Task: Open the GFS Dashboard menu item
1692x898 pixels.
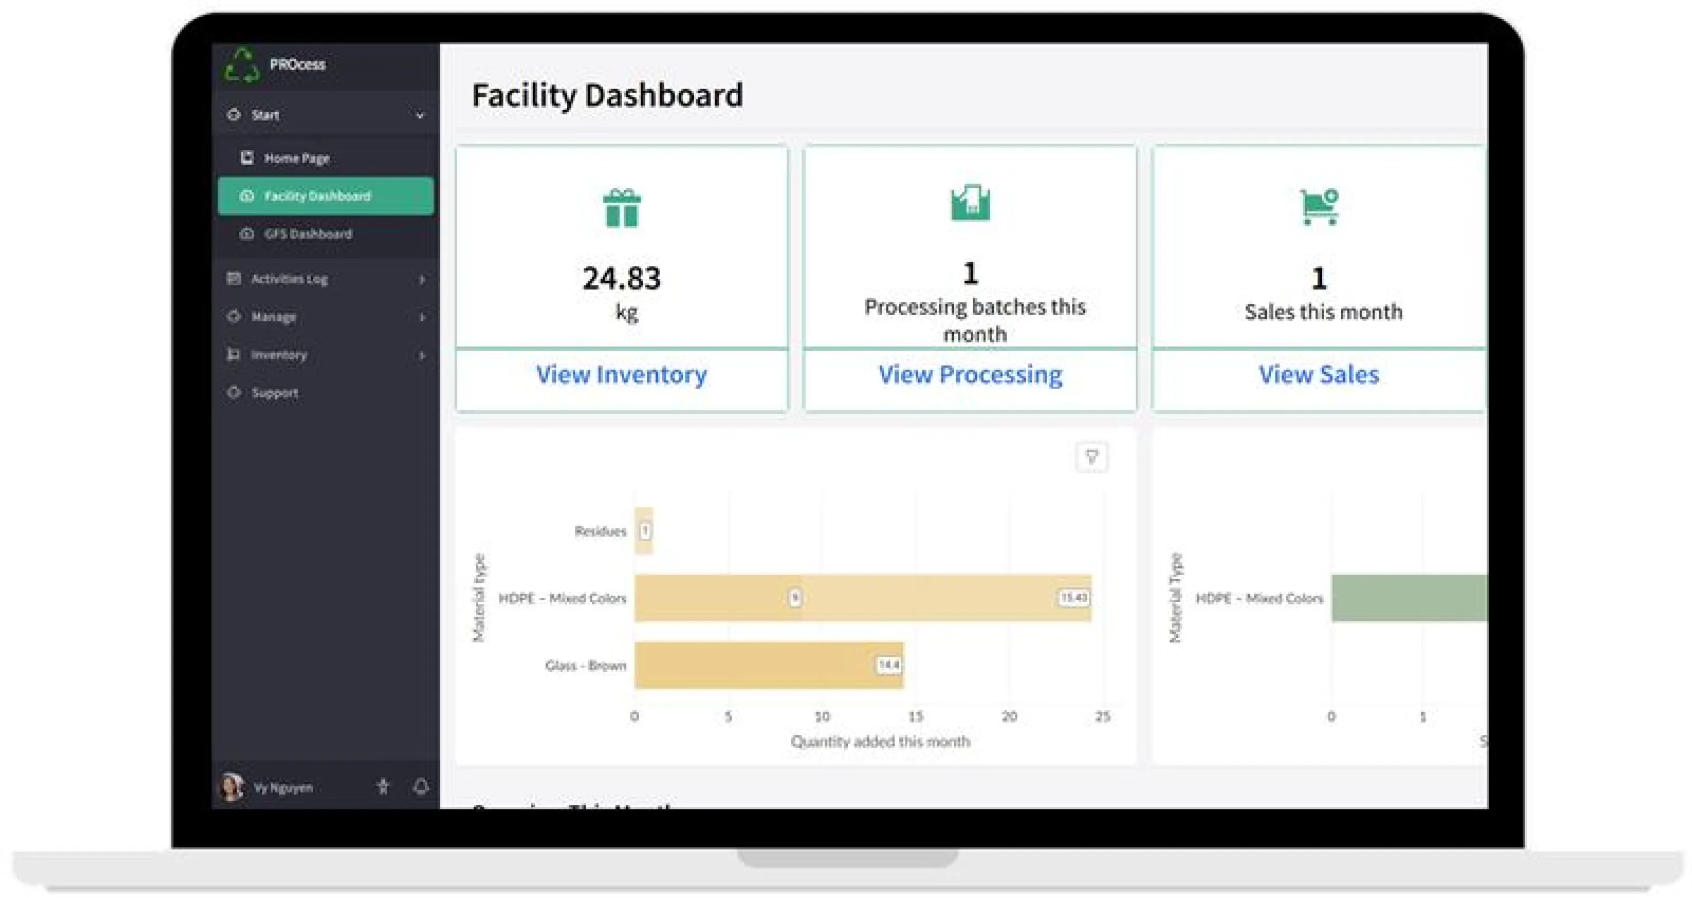Action: 307,235
